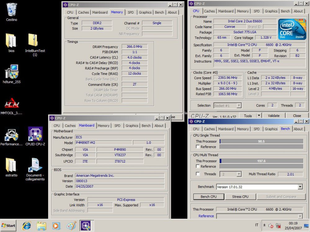The height and width of the screenshot is (232, 310).
Task: Launch Internet Explorer from the taskbar
Action: click(x=26, y=226)
